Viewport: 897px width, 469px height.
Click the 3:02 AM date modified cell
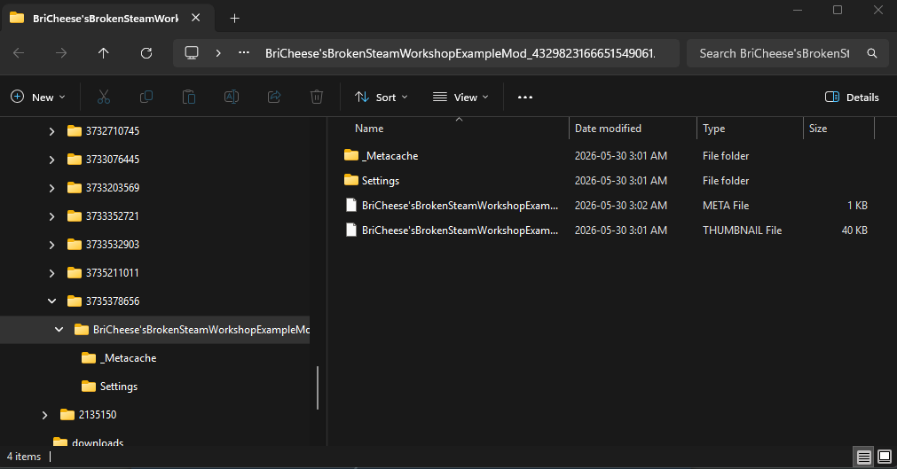click(x=621, y=206)
